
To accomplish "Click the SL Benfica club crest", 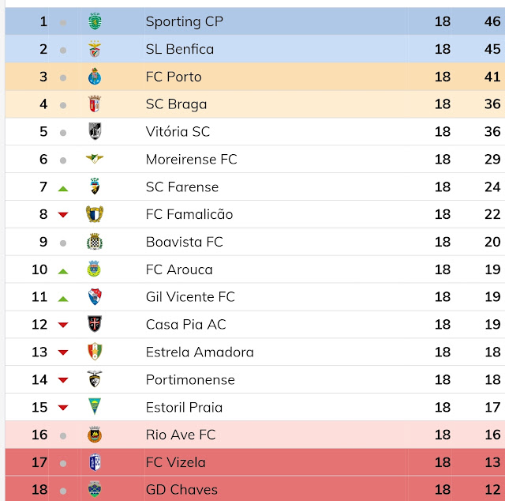I will coord(95,50).
